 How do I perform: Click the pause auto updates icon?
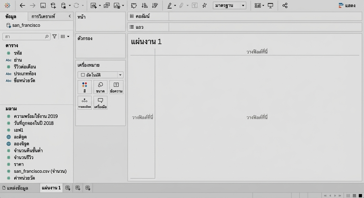64,5
